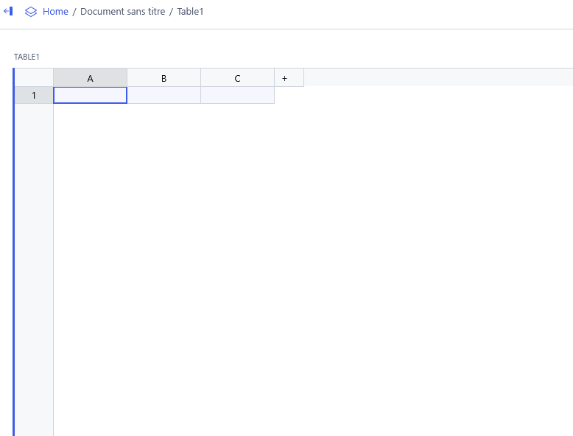Click the stacked layers Home icon

coord(31,12)
